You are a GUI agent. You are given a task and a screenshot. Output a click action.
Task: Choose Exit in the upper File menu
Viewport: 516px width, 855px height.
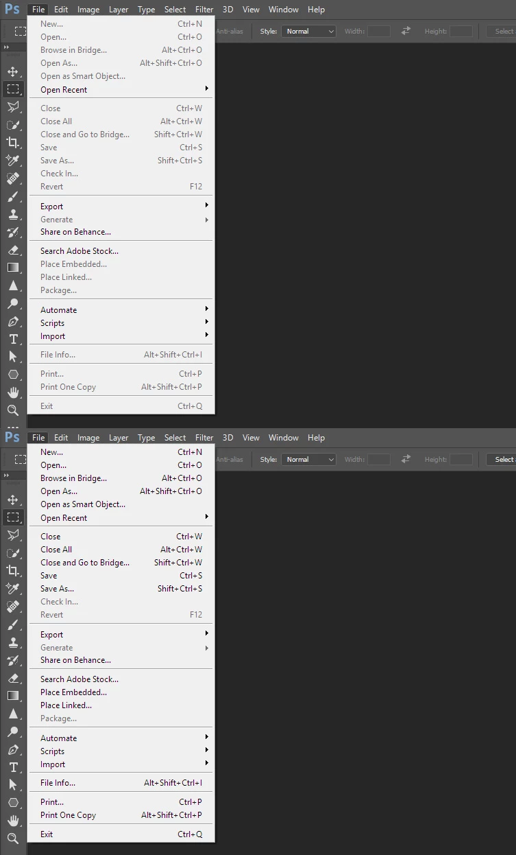(x=121, y=406)
